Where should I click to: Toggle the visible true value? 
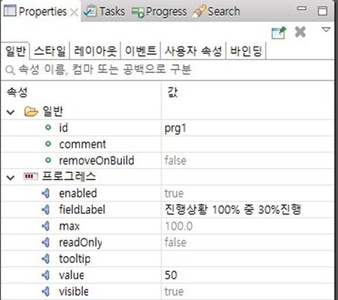point(247,292)
